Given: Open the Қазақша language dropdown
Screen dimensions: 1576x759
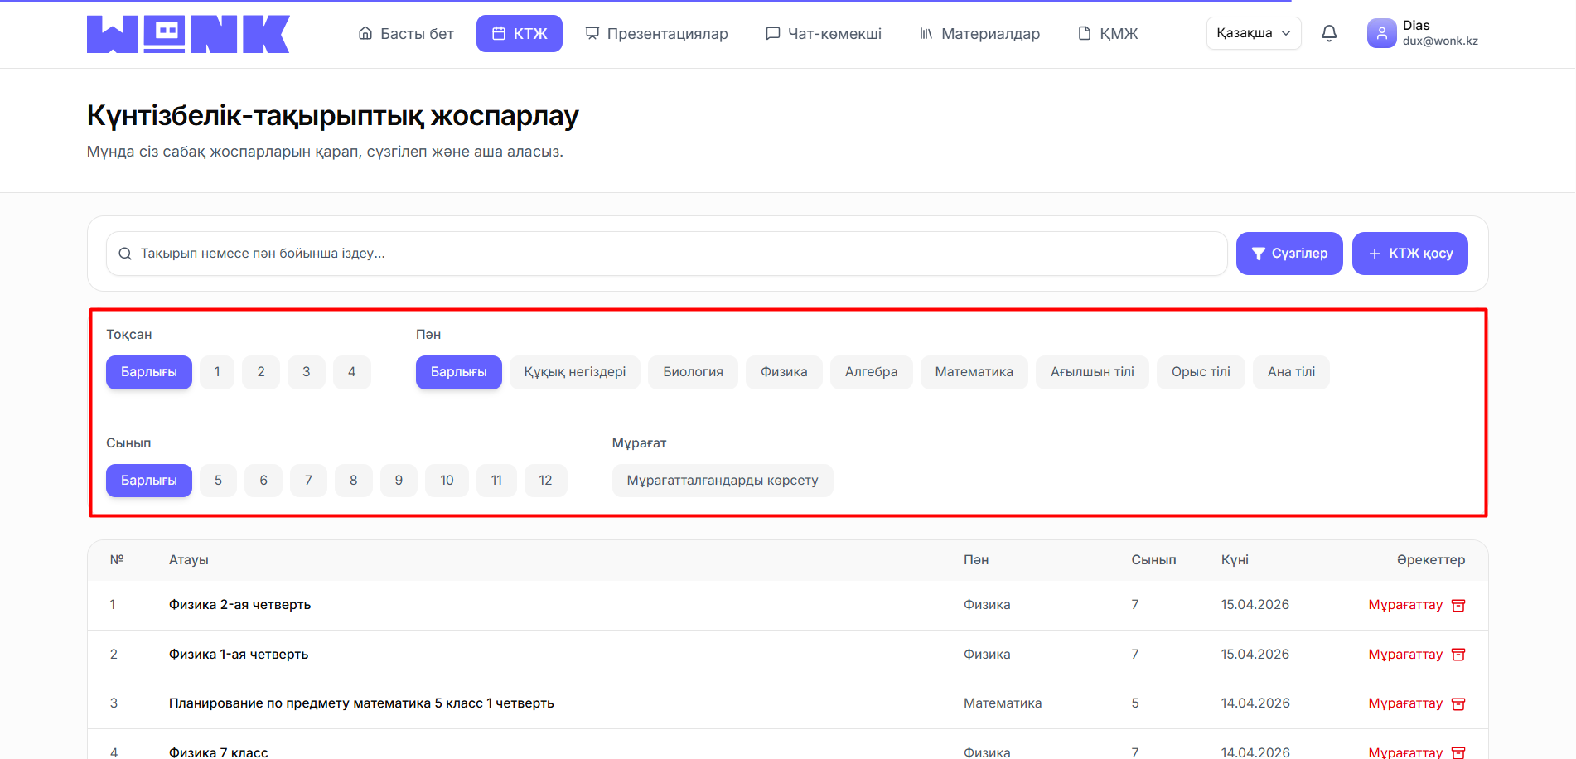Looking at the screenshot, I should point(1253,33).
